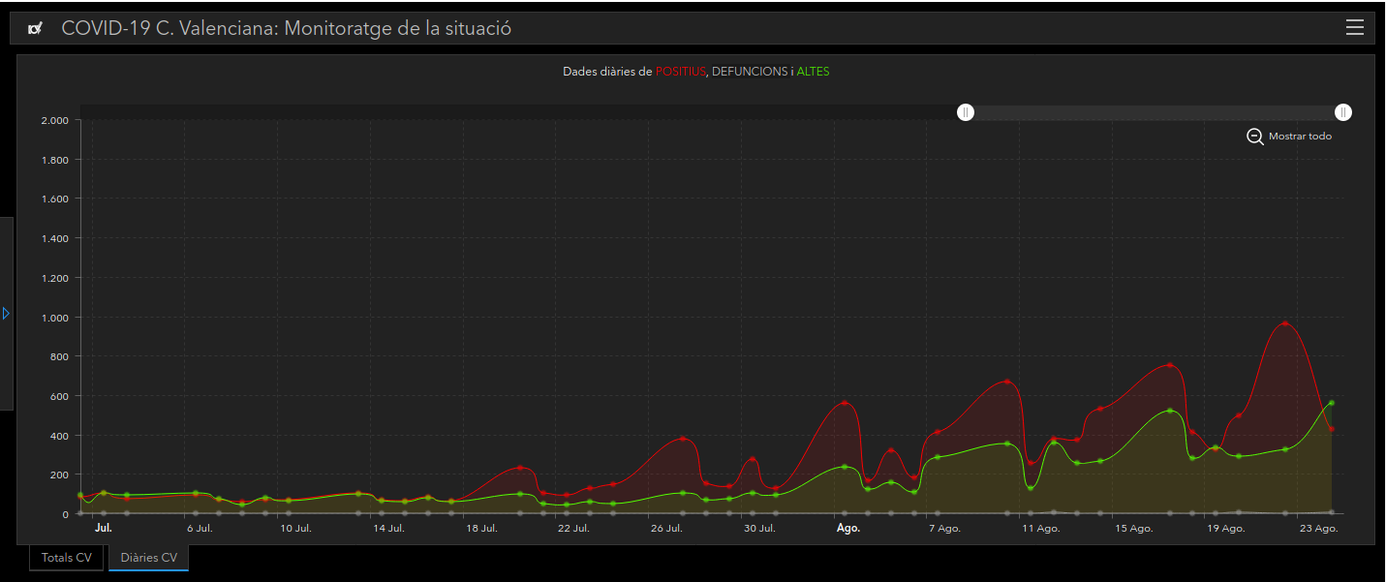Image resolution: width=1386 pixels, height=582 pixels.
Task: Click the last green data point at chart end
Action: tap(1332, 403)
